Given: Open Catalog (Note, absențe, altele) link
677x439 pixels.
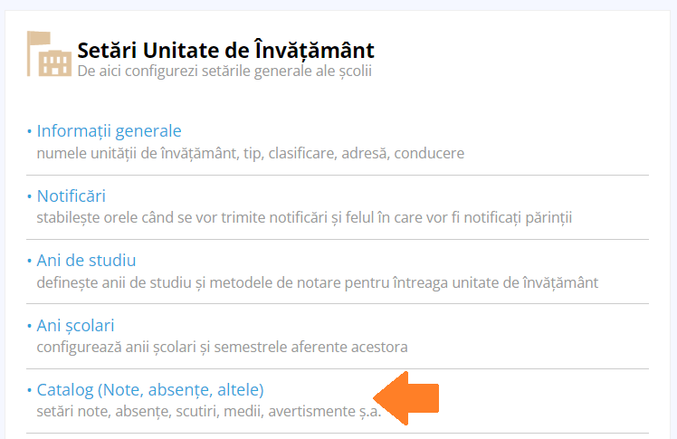Looking at the screenshot, I should click(x=150, y=390).
